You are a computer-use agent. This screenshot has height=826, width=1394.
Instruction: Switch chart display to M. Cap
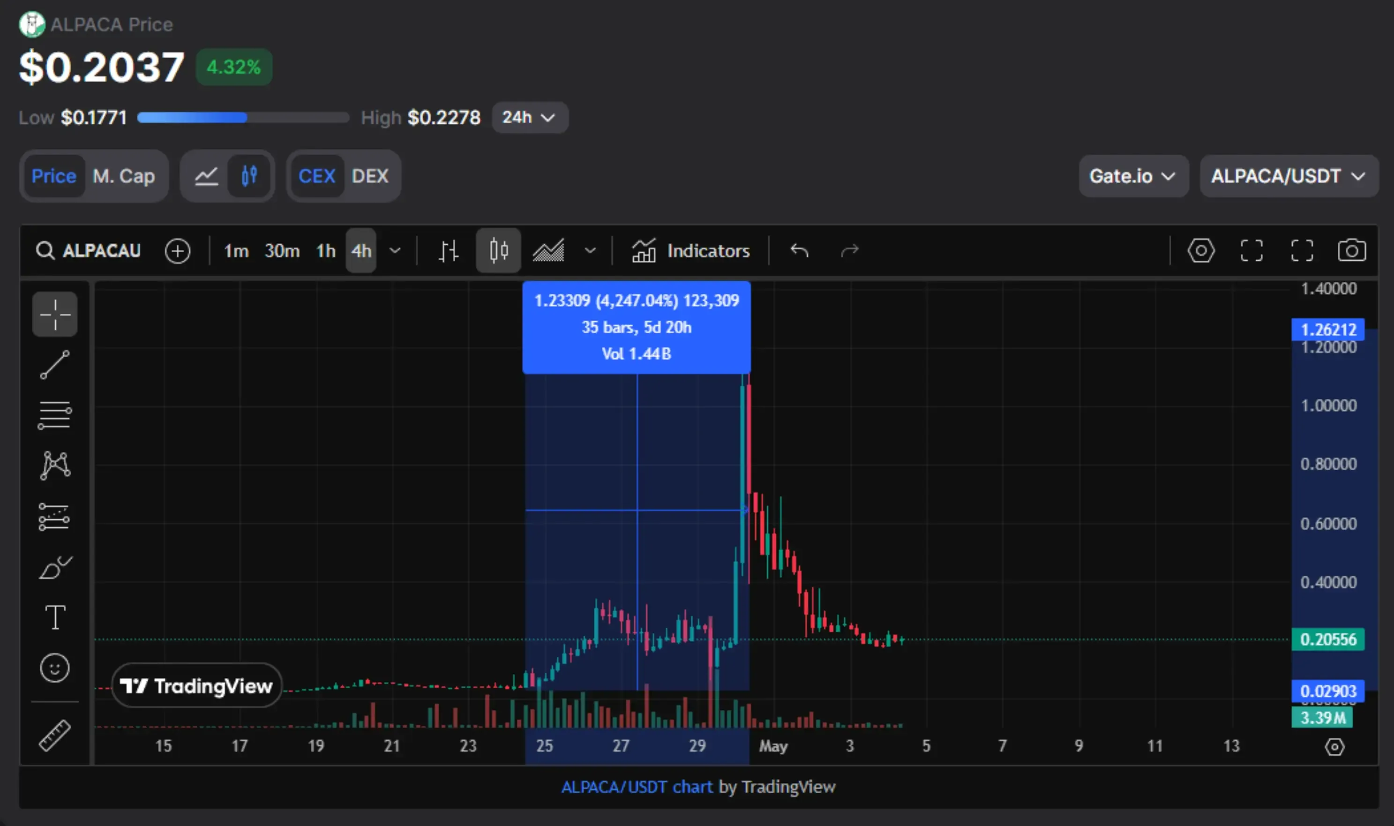(x=124, y=176)
